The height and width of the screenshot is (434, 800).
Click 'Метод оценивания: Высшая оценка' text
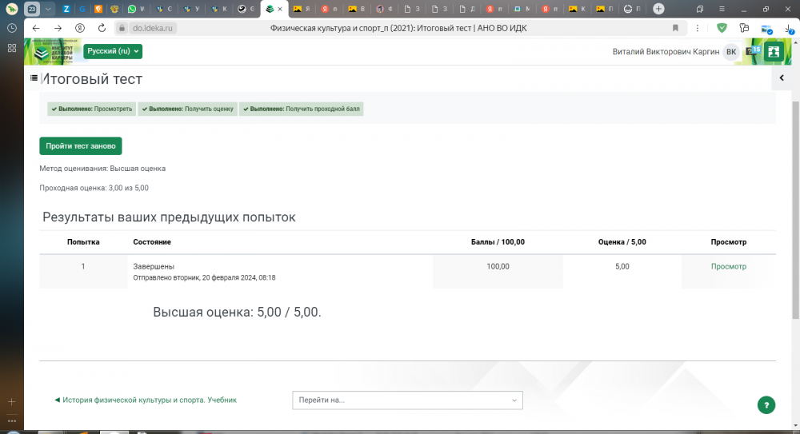(102, 169)
